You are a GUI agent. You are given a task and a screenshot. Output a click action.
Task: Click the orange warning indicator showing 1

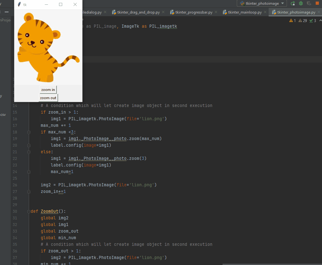292,21
